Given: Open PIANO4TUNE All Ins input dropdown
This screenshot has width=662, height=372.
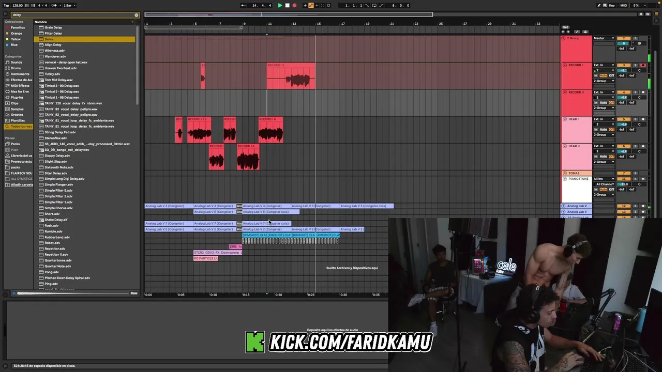Looking at the screenshot, I should click(604, 179).
